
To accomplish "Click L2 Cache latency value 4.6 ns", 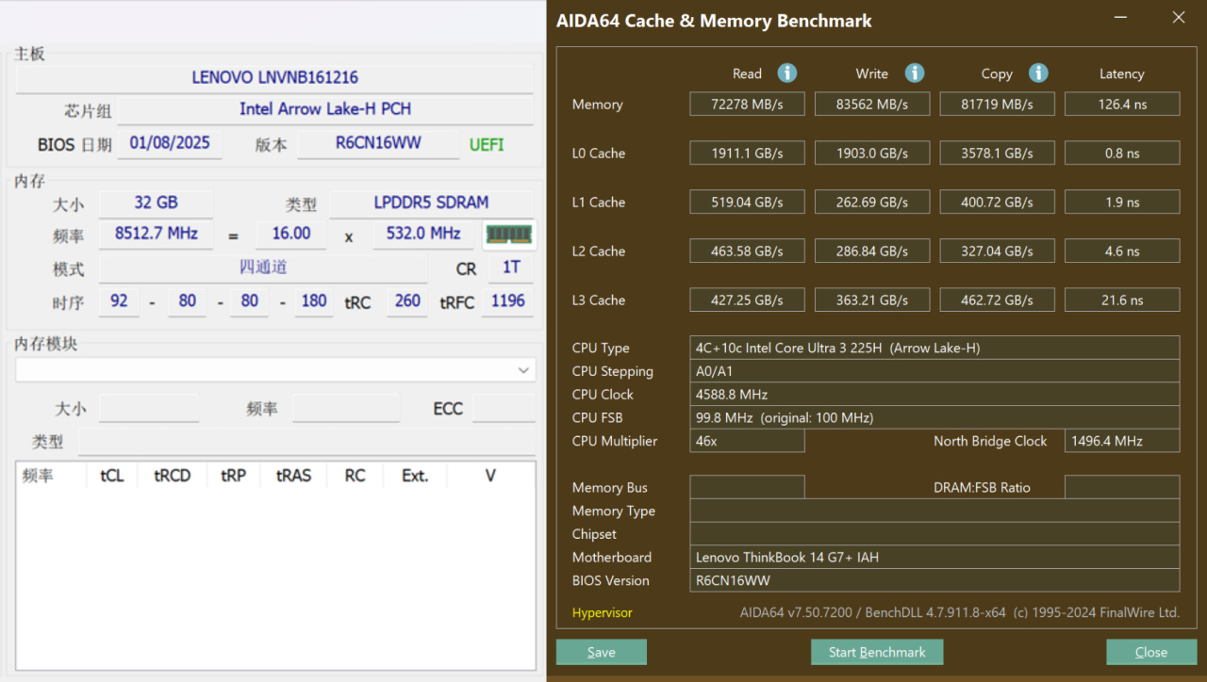I will (1122, 251).
